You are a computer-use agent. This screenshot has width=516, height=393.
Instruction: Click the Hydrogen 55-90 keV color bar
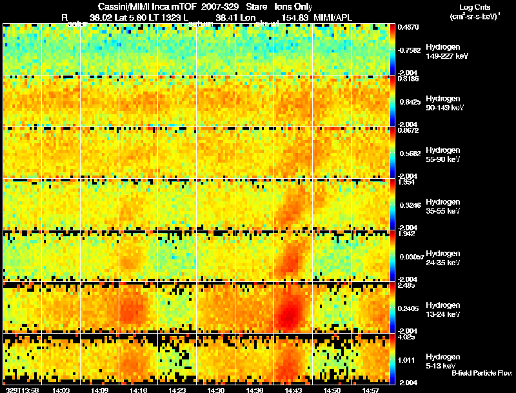click(392, 153)
